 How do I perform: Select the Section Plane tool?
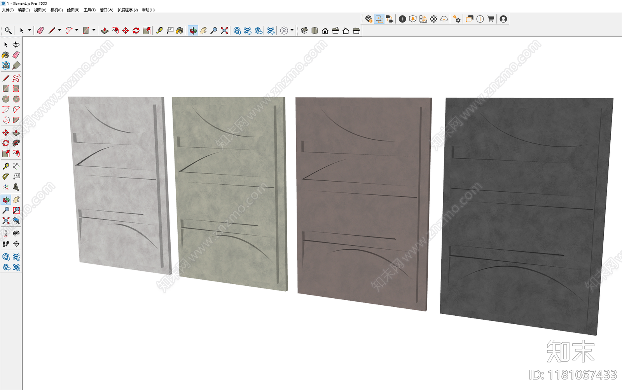point(16,244)
